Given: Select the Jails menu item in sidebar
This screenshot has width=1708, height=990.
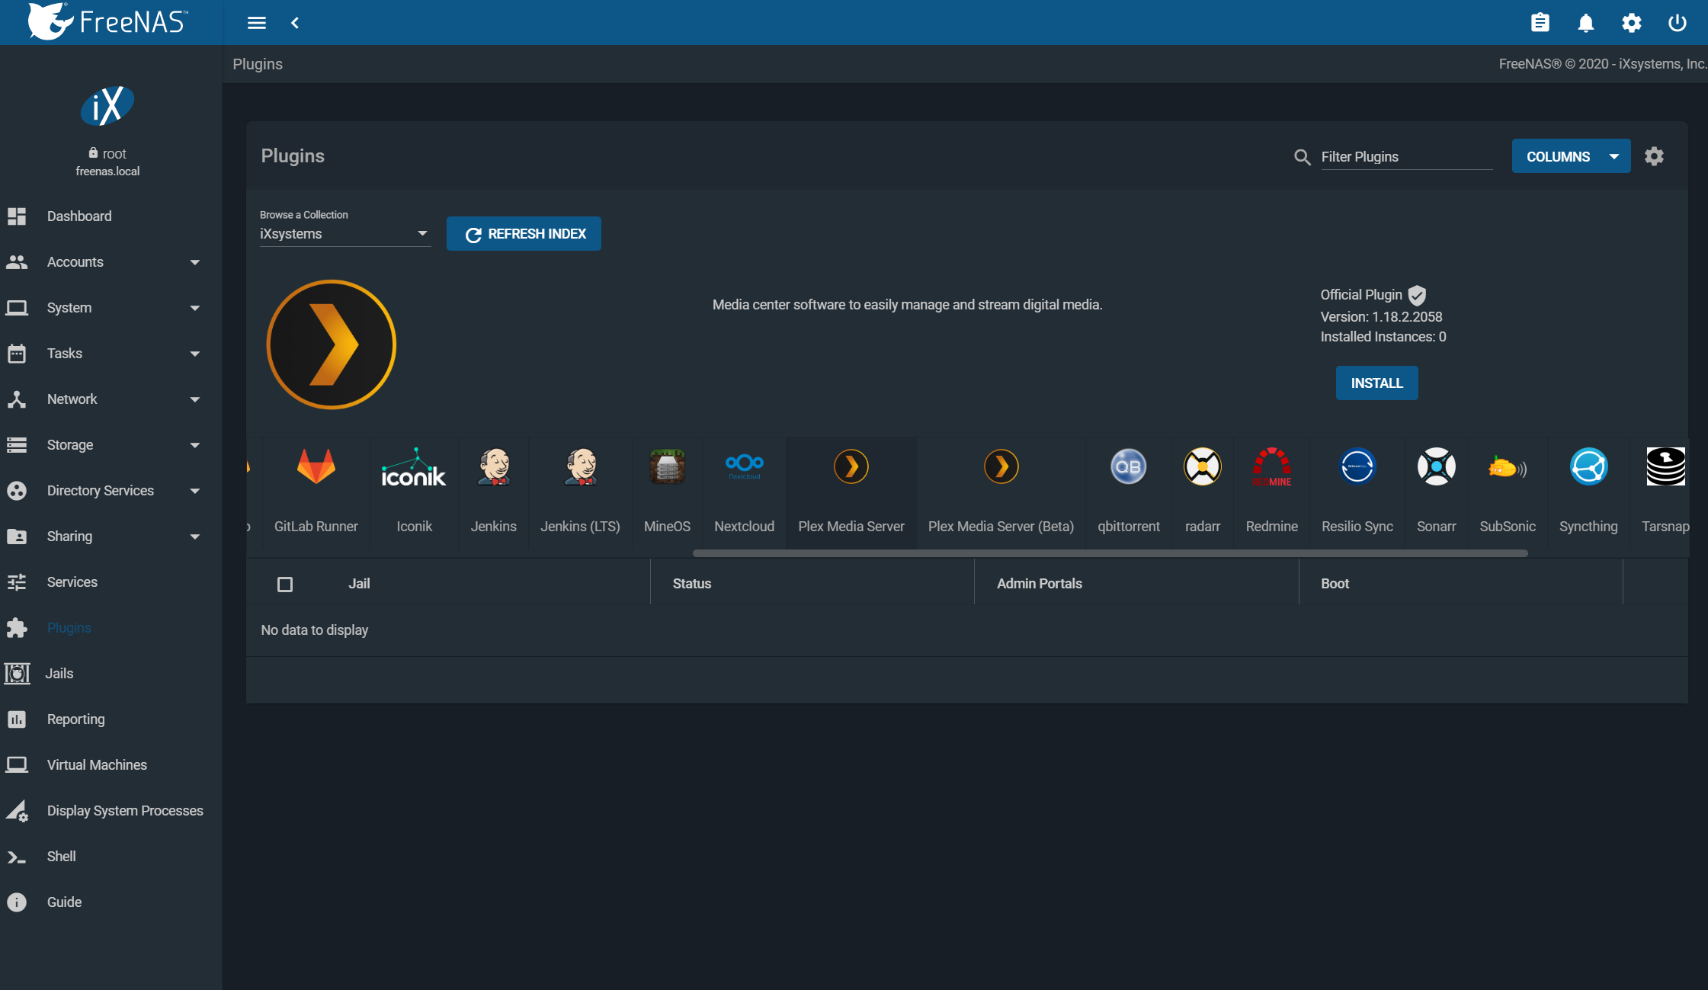Looking at the screenshot, I should coord(60,673).
